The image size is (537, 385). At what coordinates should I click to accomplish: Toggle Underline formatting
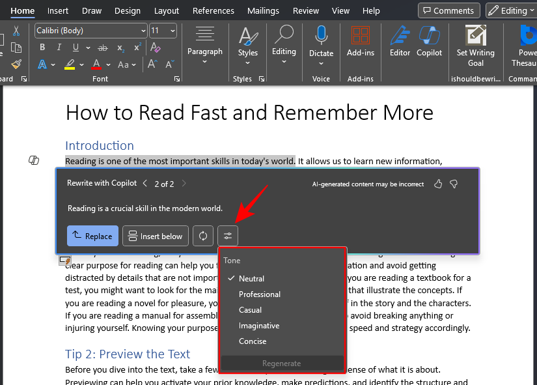(76, 48)
